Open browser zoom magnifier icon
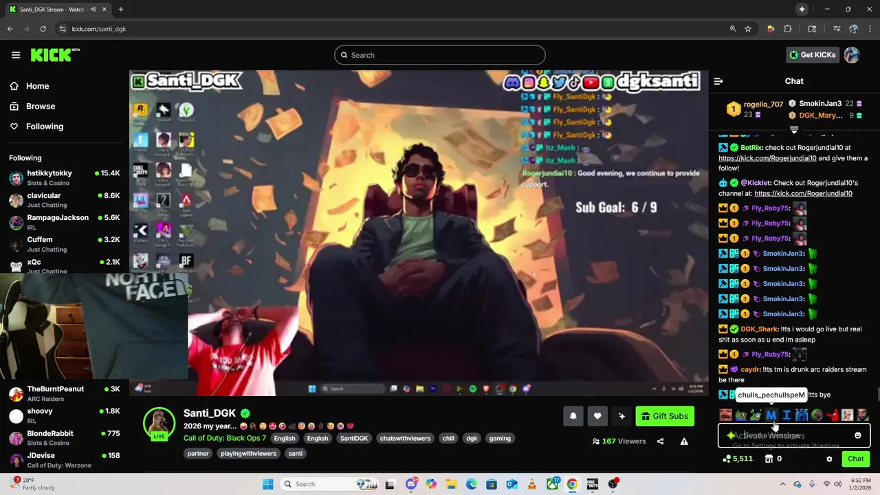The height and width of the screenshot is (495, 880). (x=733, y=29)
